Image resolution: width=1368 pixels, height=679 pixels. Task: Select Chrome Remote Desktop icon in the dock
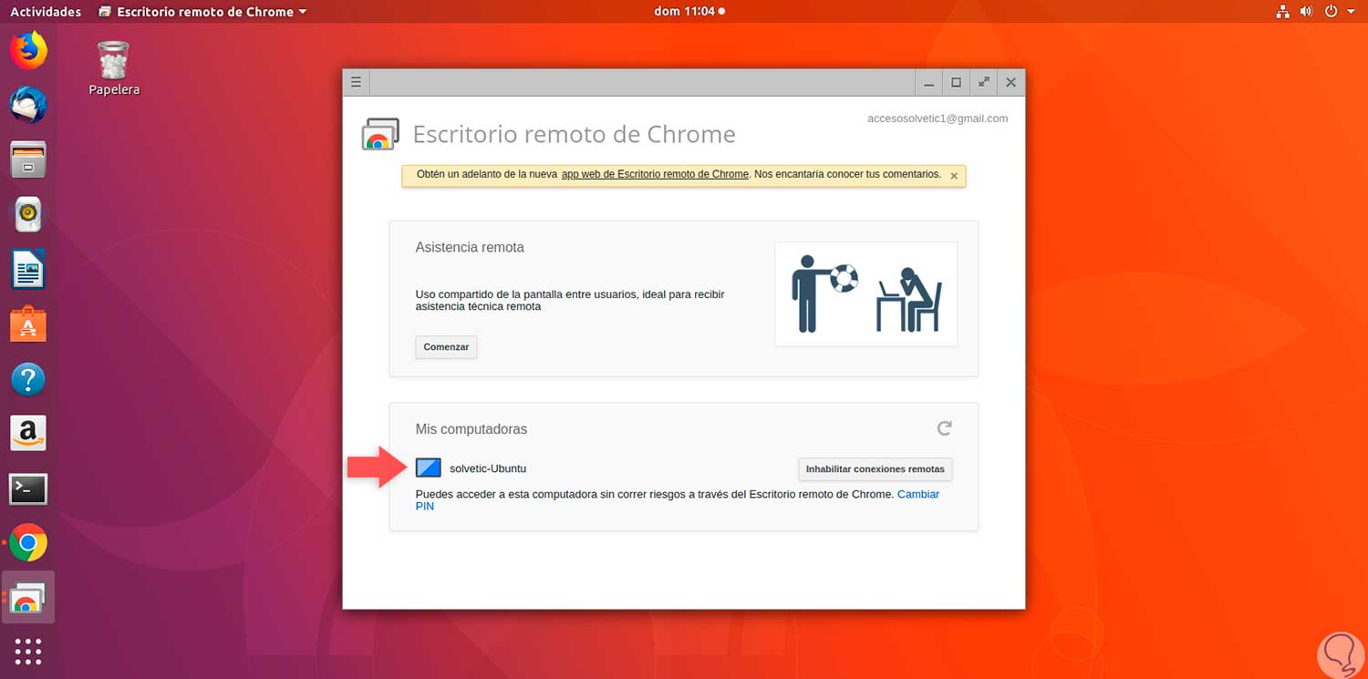(28, 598)
